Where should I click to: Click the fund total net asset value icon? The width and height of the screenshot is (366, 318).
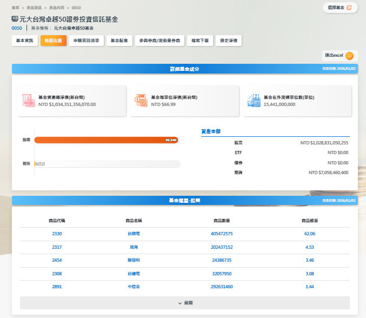click(28, 100)
